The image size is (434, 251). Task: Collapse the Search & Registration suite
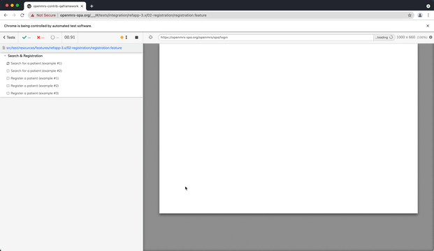pos(25,56)
